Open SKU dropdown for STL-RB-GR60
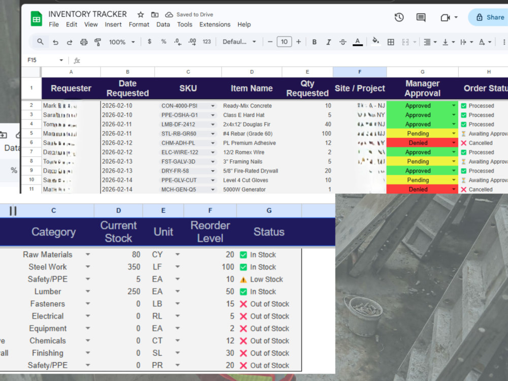The height and width of the screenshot is (381, 508). pos(213,134)
